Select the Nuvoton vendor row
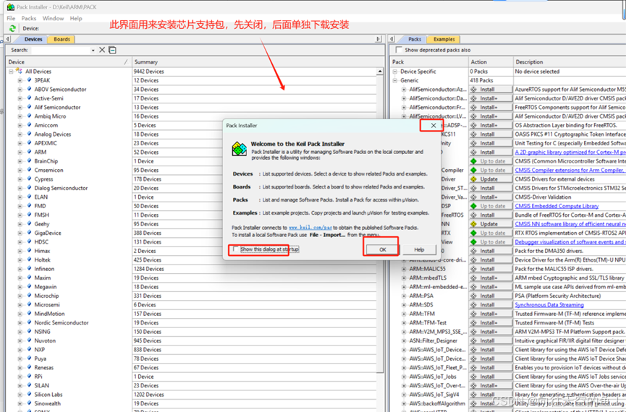 [45, 340]
